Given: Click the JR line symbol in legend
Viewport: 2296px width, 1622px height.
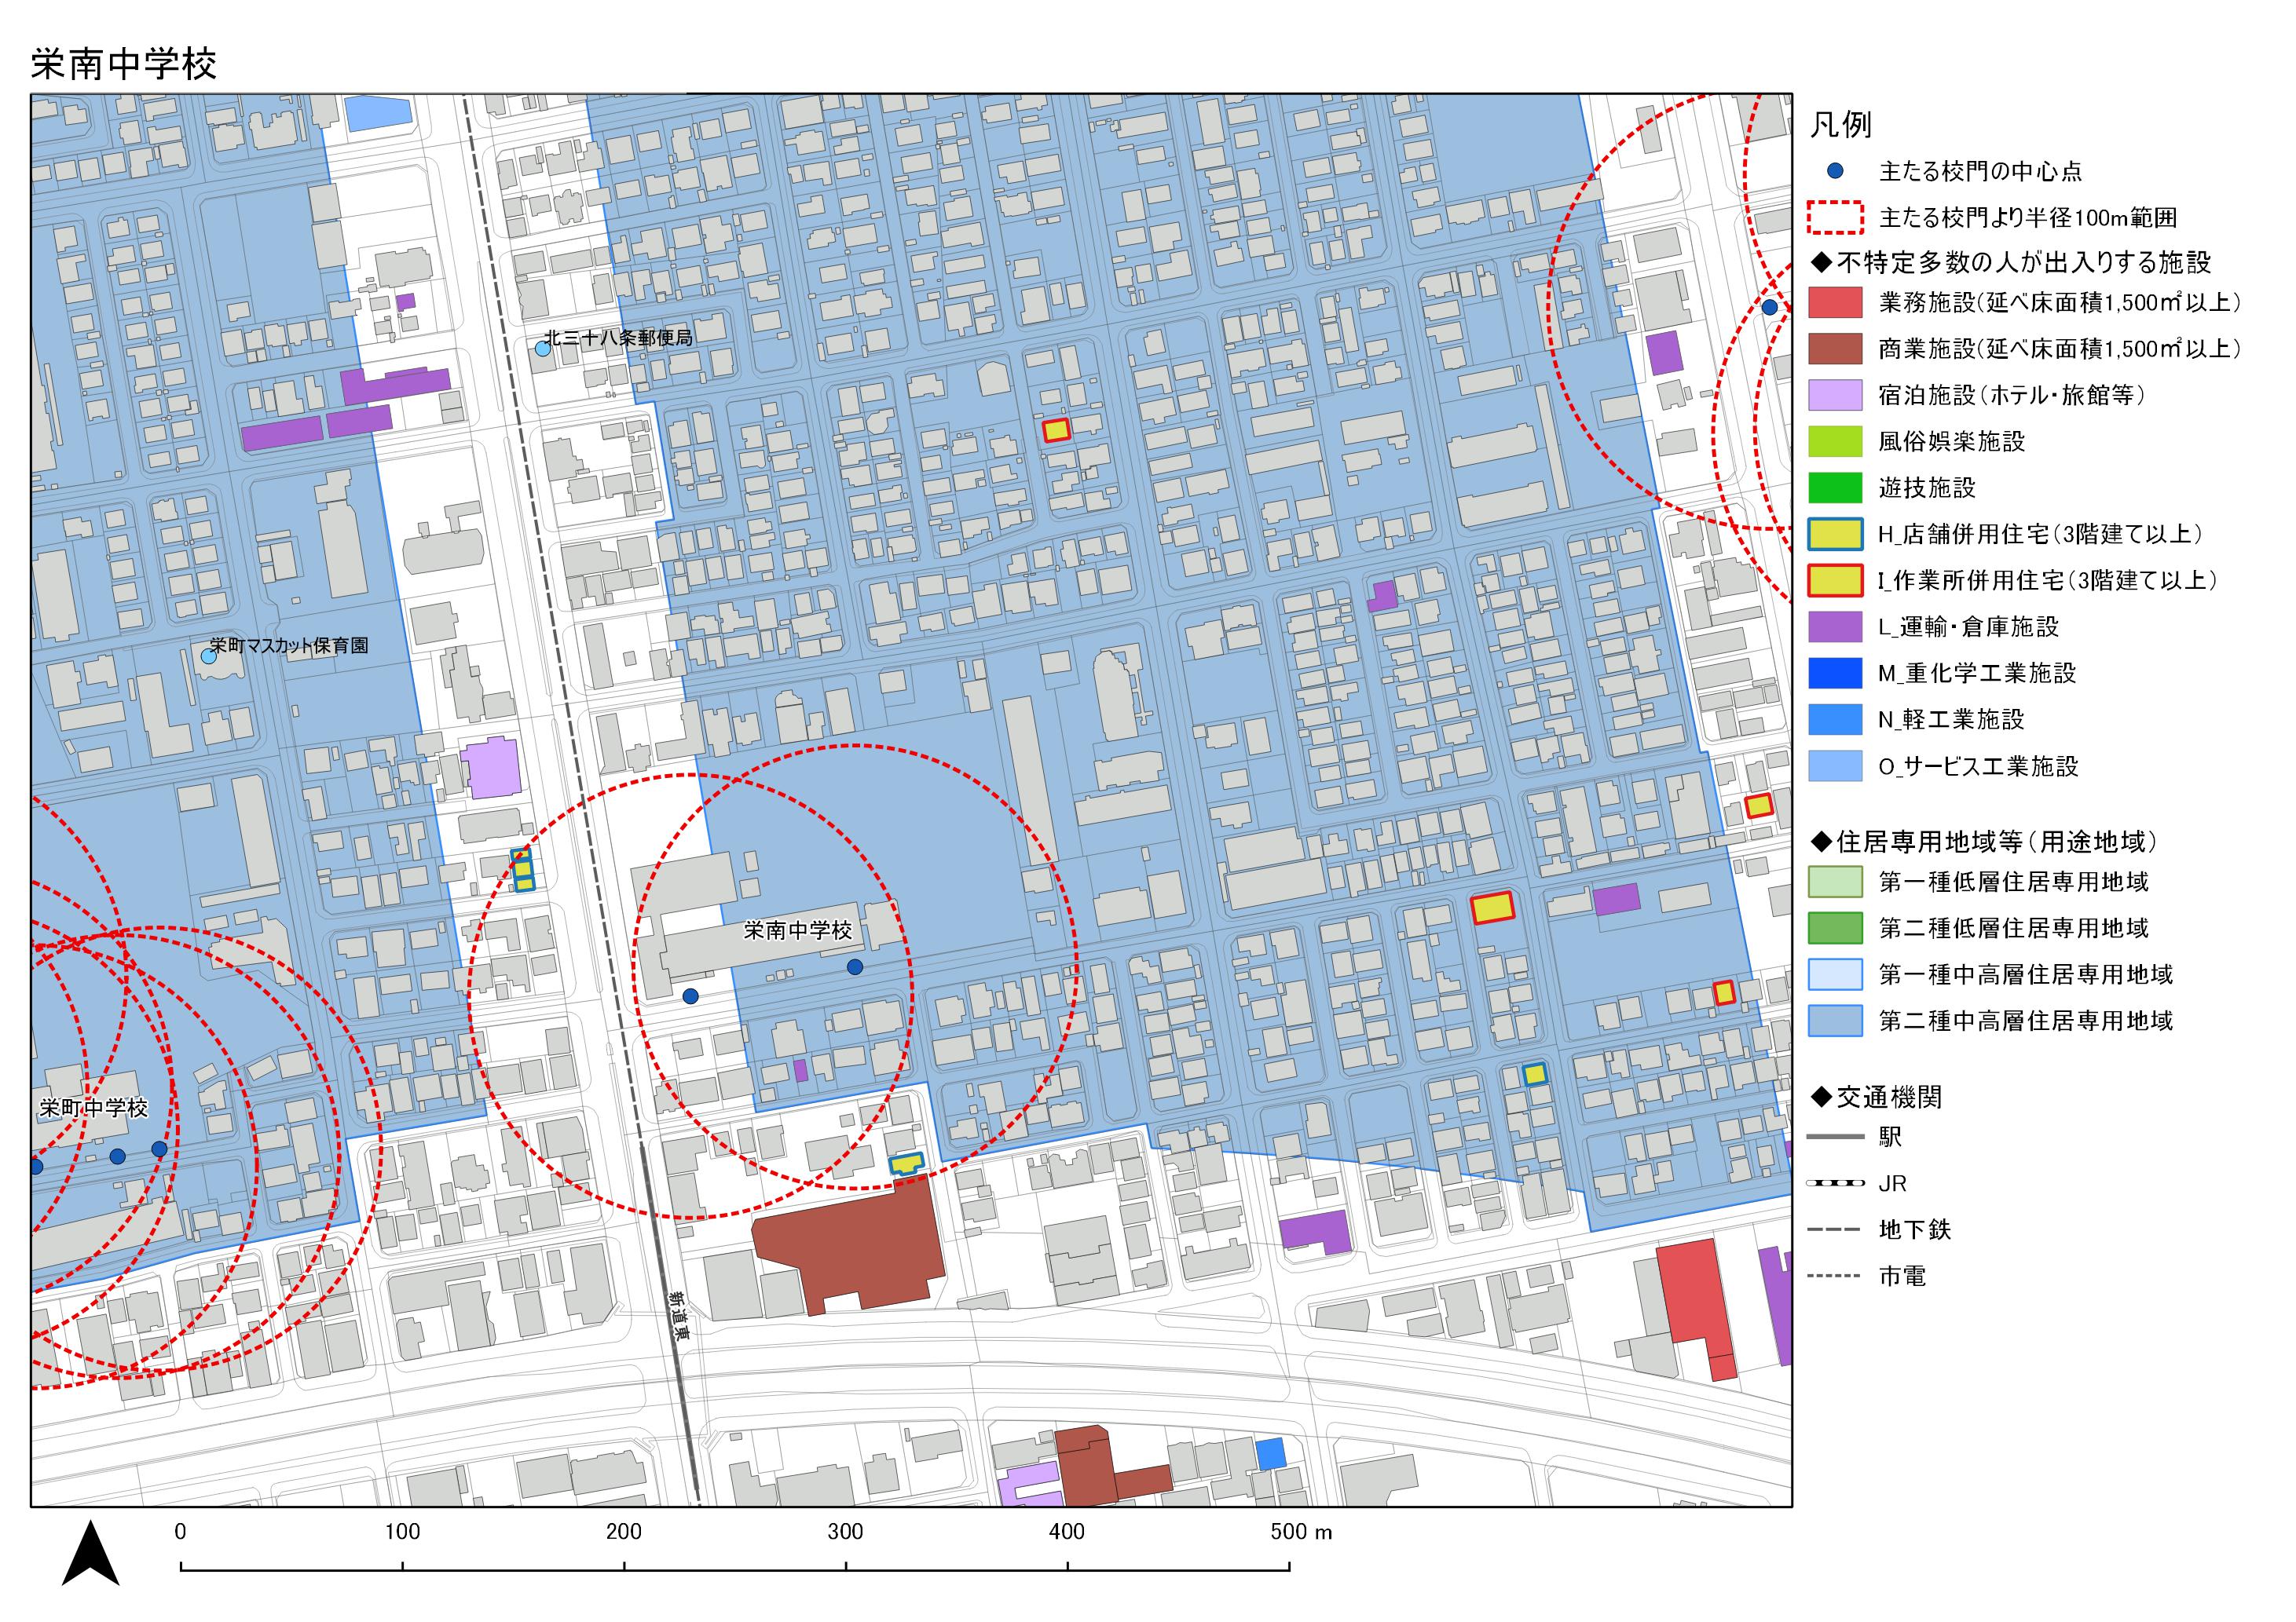Looking at the screenshot, I should (1835, 1183).
